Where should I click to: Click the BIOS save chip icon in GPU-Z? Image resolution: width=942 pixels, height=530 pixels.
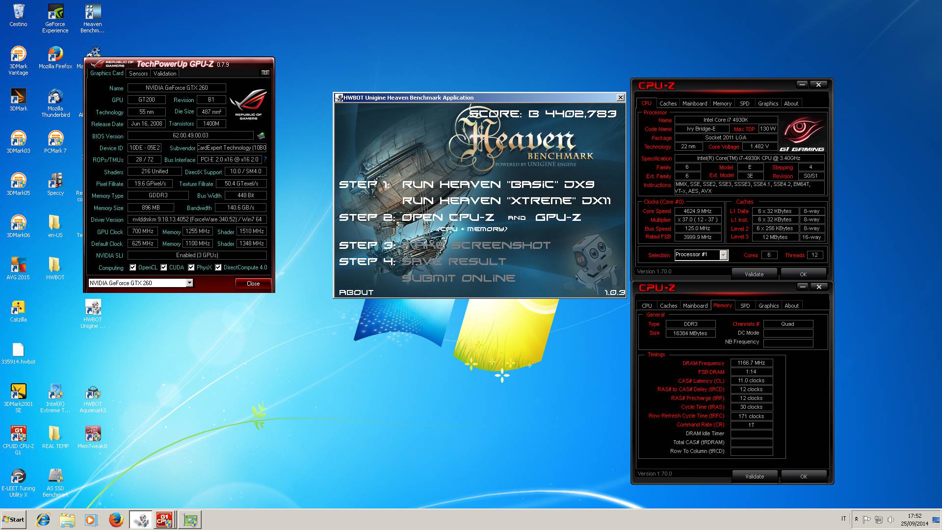click(261, 135)
